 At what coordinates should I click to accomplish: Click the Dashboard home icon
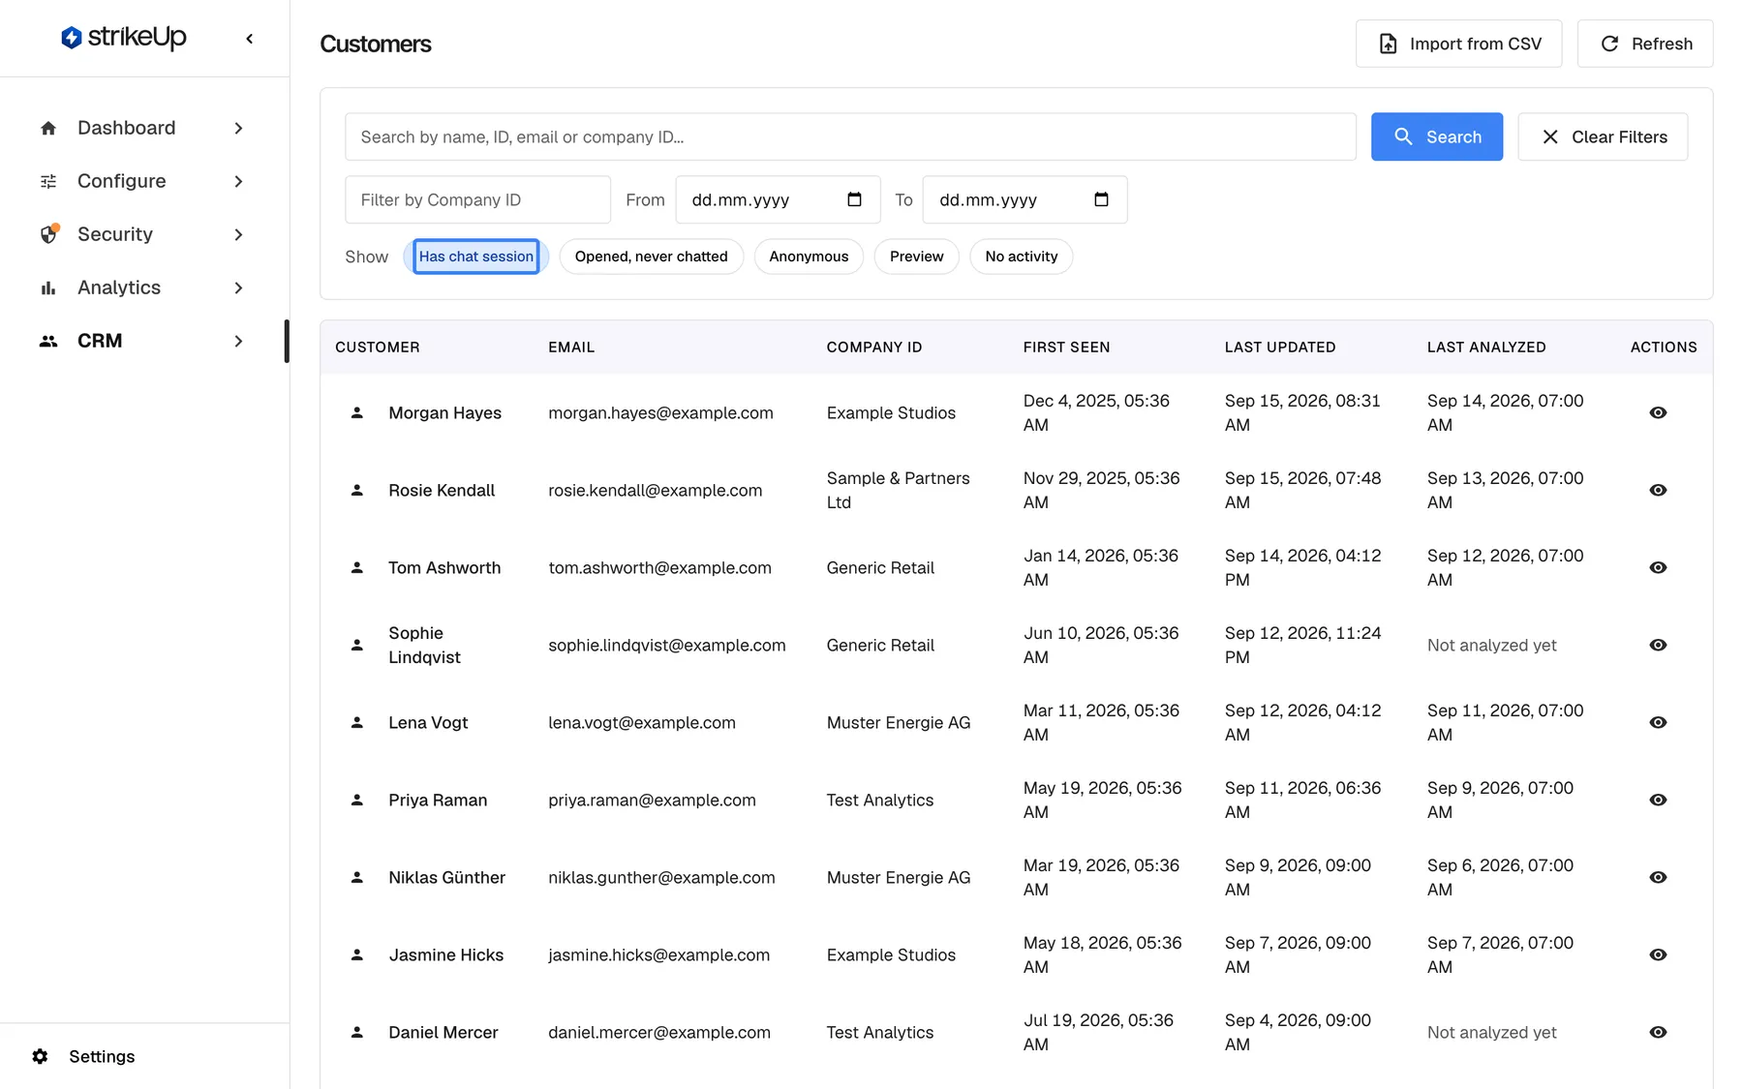[48, 128]
